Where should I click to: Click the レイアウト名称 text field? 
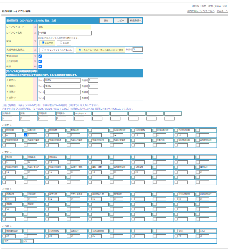[x=65, y=33]
